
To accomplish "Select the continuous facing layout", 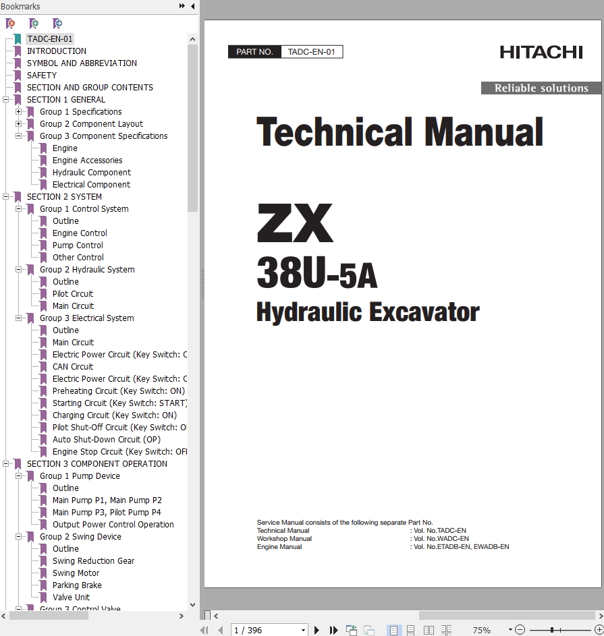I will (x=446, y=630).
